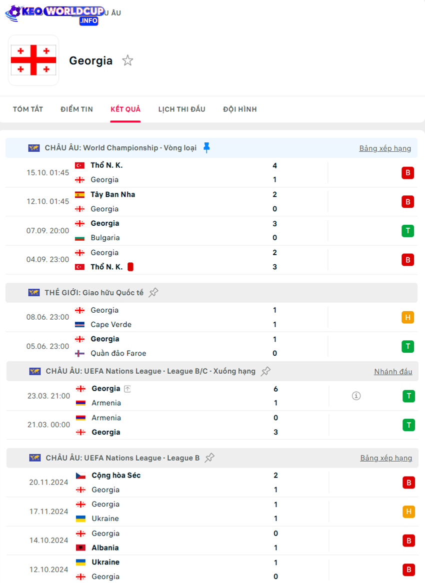Switch to the LỊCH THI ĐẤU tab

(x=181, y=109)
